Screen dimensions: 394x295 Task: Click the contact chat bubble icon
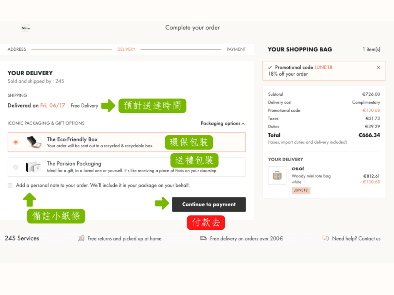pyautogui.click(x=326, y=238)
